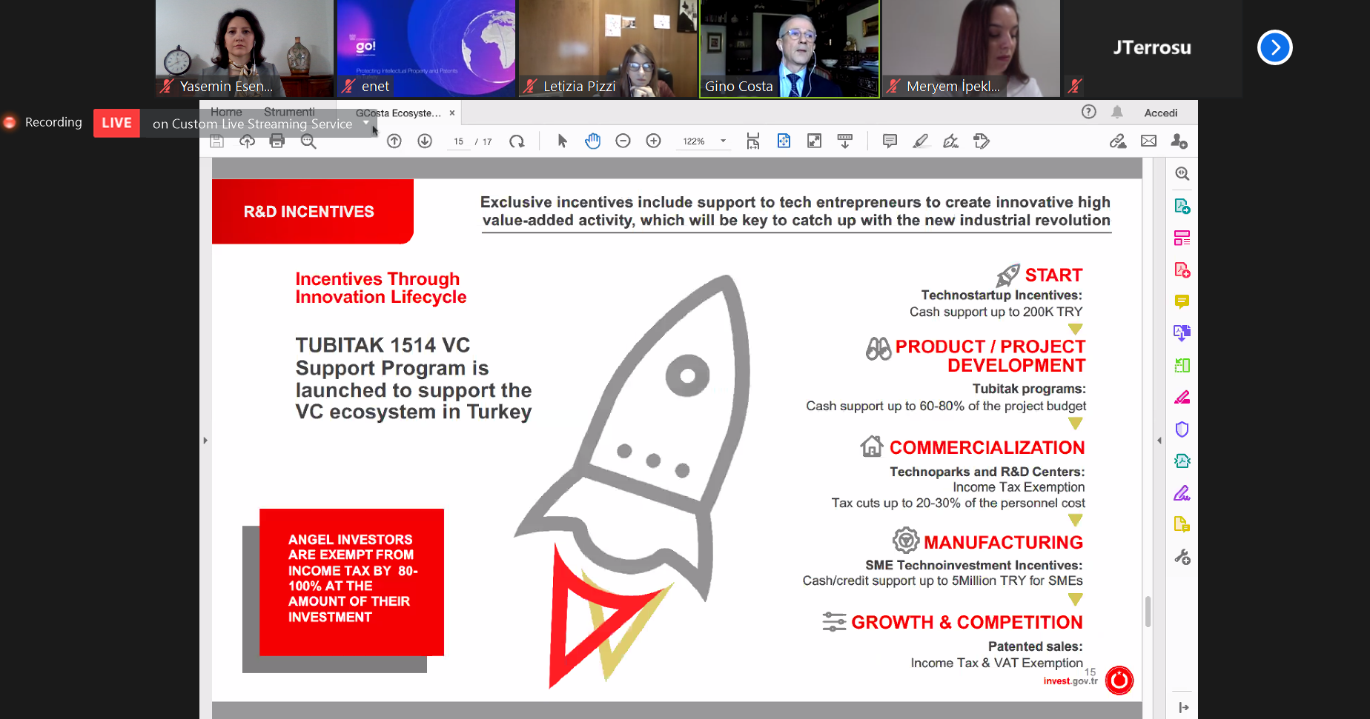
Task: Open the pink Redact tool in sidebar
Action: pos(1182,398)
